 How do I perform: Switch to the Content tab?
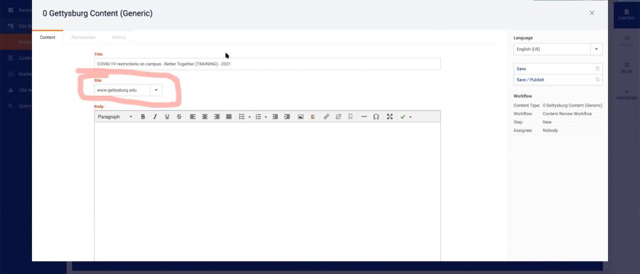(x=48, y=37)
